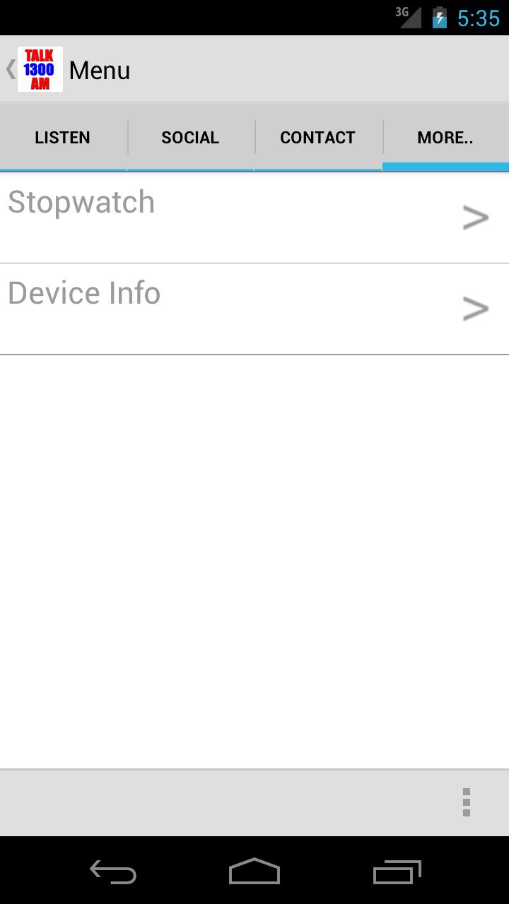Tap the back caret beside the logo

pos(10,69)
